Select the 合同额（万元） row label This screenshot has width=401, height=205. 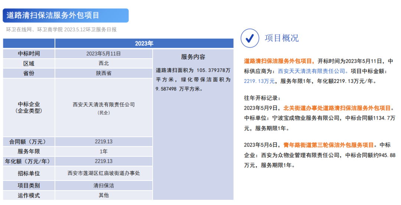29,142
